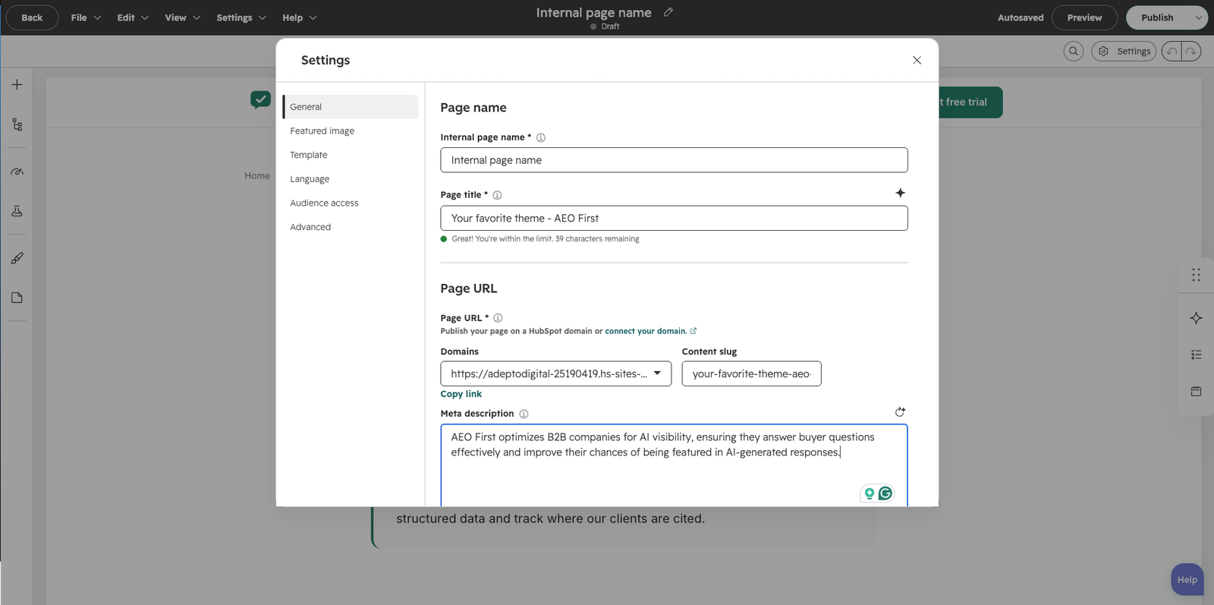The height and width of the screenshot is (605, 1214).
Task: Click the Back button
Action: tap(32, 17)
